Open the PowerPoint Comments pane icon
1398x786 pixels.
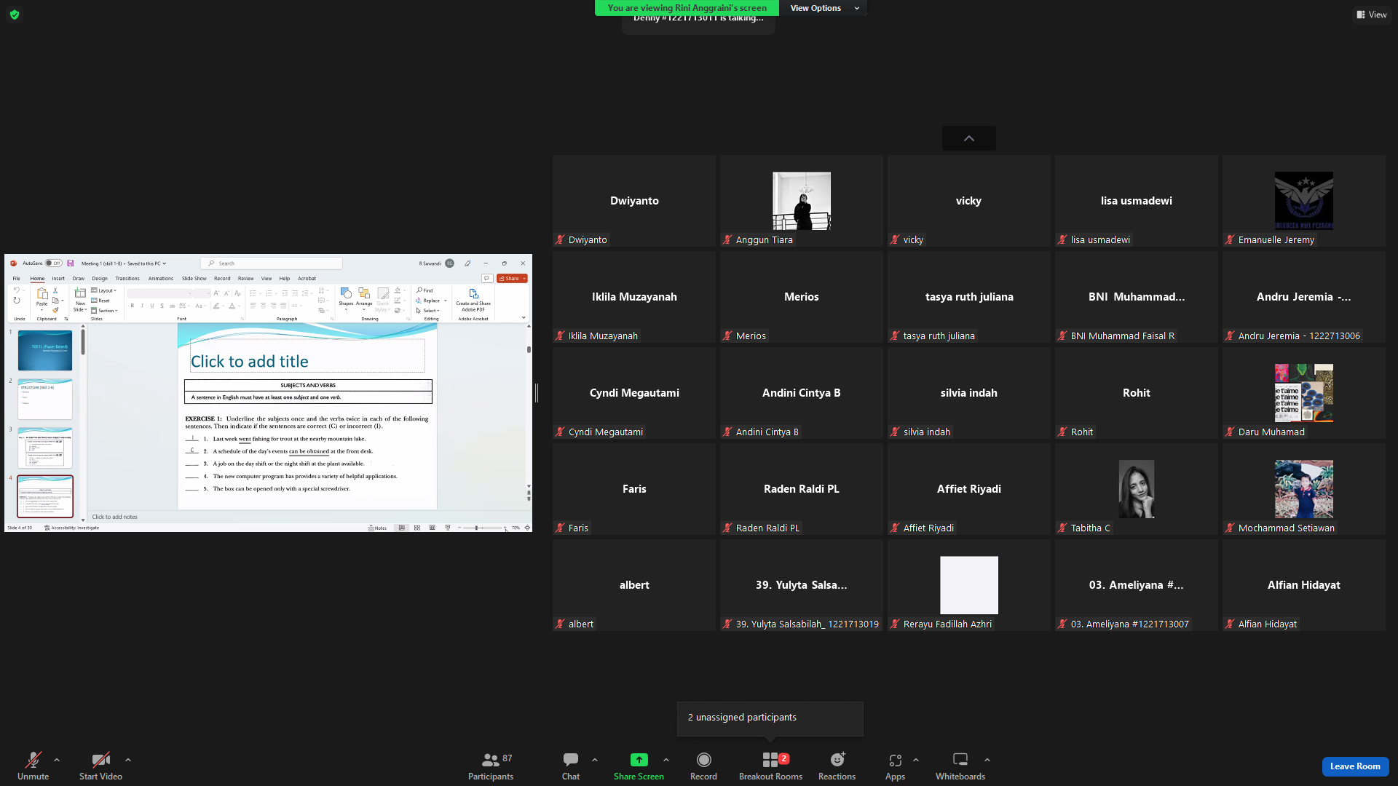[487, 279]
